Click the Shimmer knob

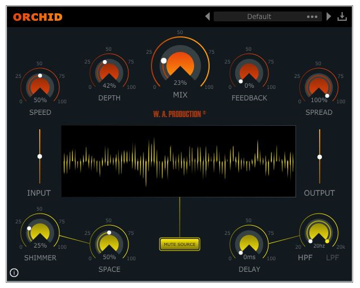point(40,232)
